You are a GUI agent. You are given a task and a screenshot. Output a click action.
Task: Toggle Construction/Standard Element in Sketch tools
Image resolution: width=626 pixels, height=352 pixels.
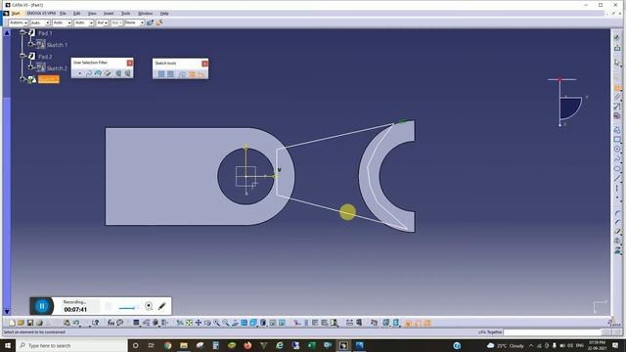coord(182,74)
